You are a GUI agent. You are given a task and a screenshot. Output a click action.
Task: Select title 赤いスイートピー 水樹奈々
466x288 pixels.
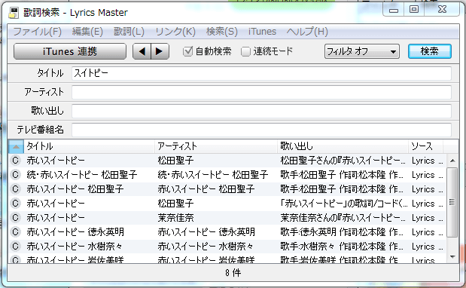[75, 247]
